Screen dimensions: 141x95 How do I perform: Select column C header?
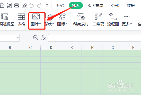(x=30, y=47)
